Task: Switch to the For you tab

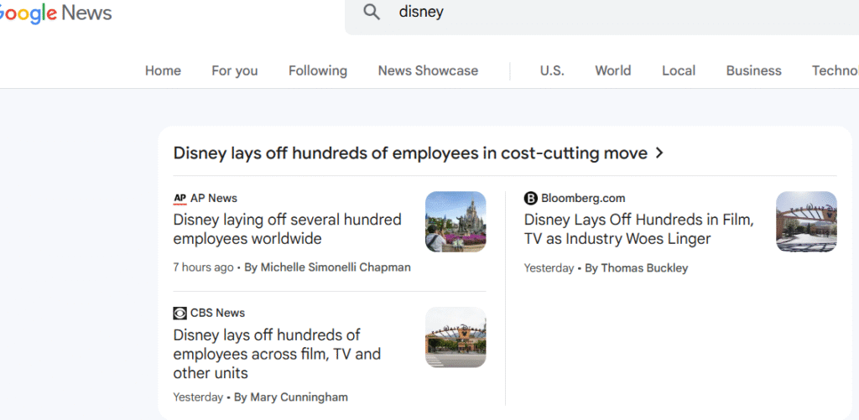Action: 235,70
